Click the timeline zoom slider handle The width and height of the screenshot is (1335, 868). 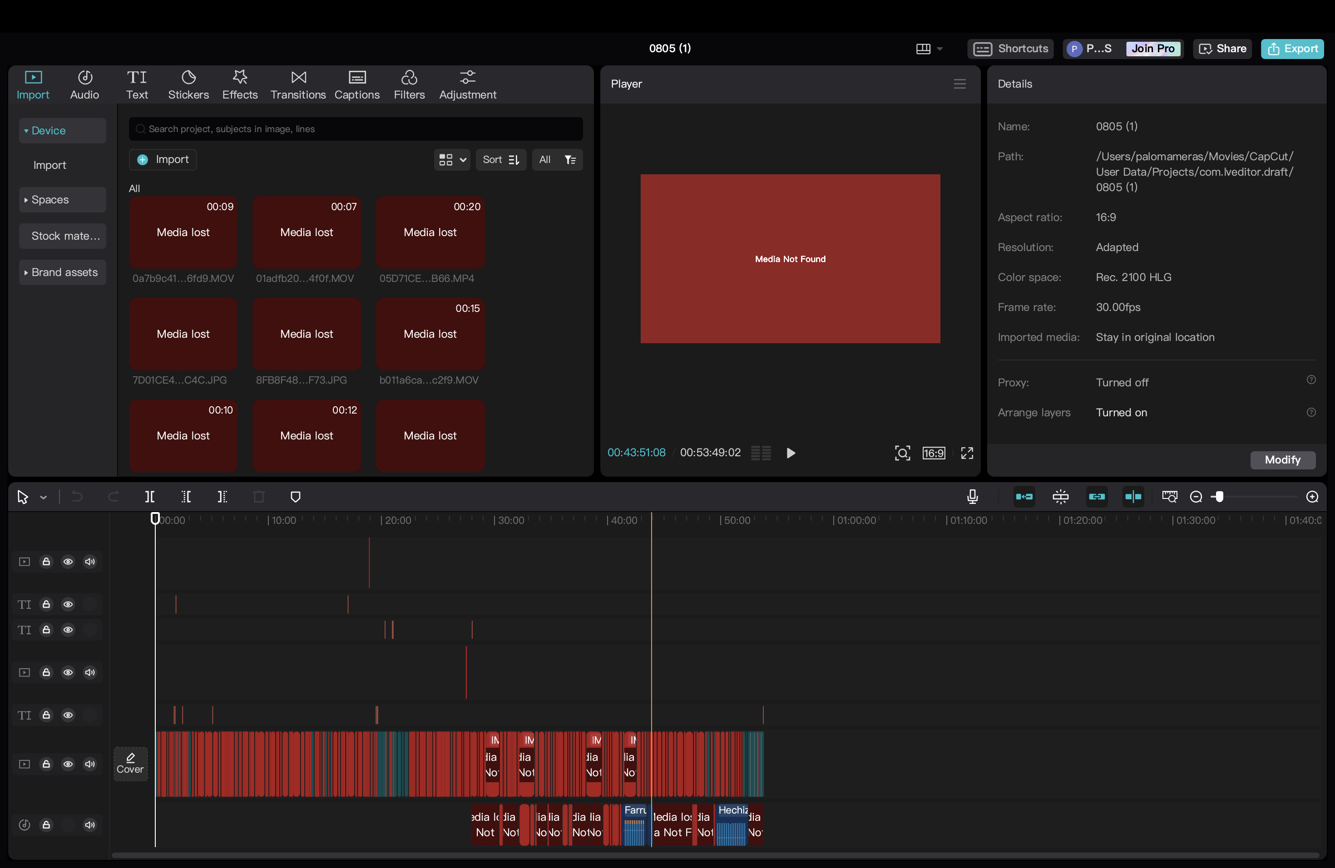coord(1219,497)
